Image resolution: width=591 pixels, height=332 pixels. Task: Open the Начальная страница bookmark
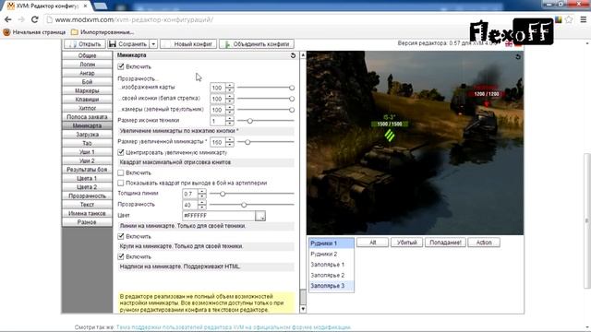click(34, 32)
